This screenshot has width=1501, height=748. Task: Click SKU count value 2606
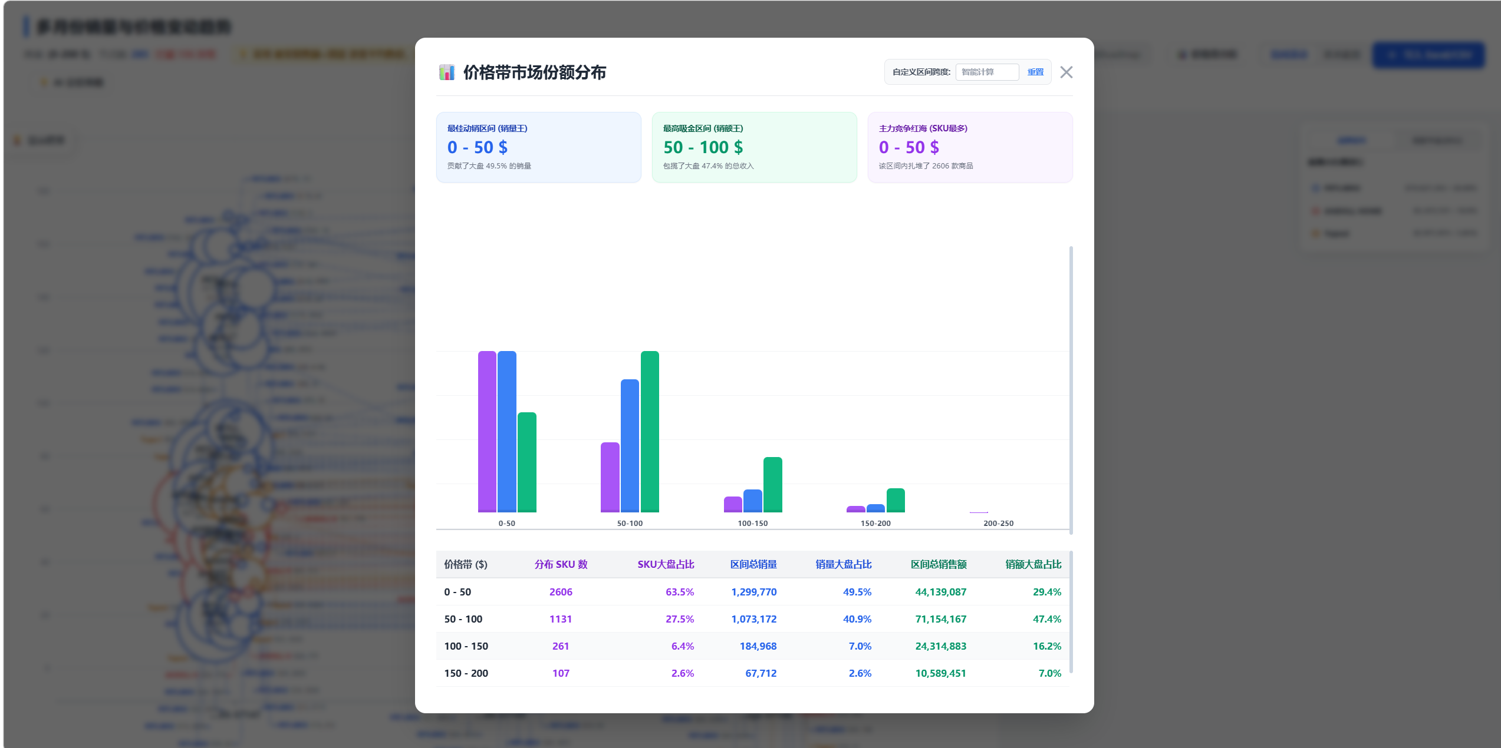point(561,592)
